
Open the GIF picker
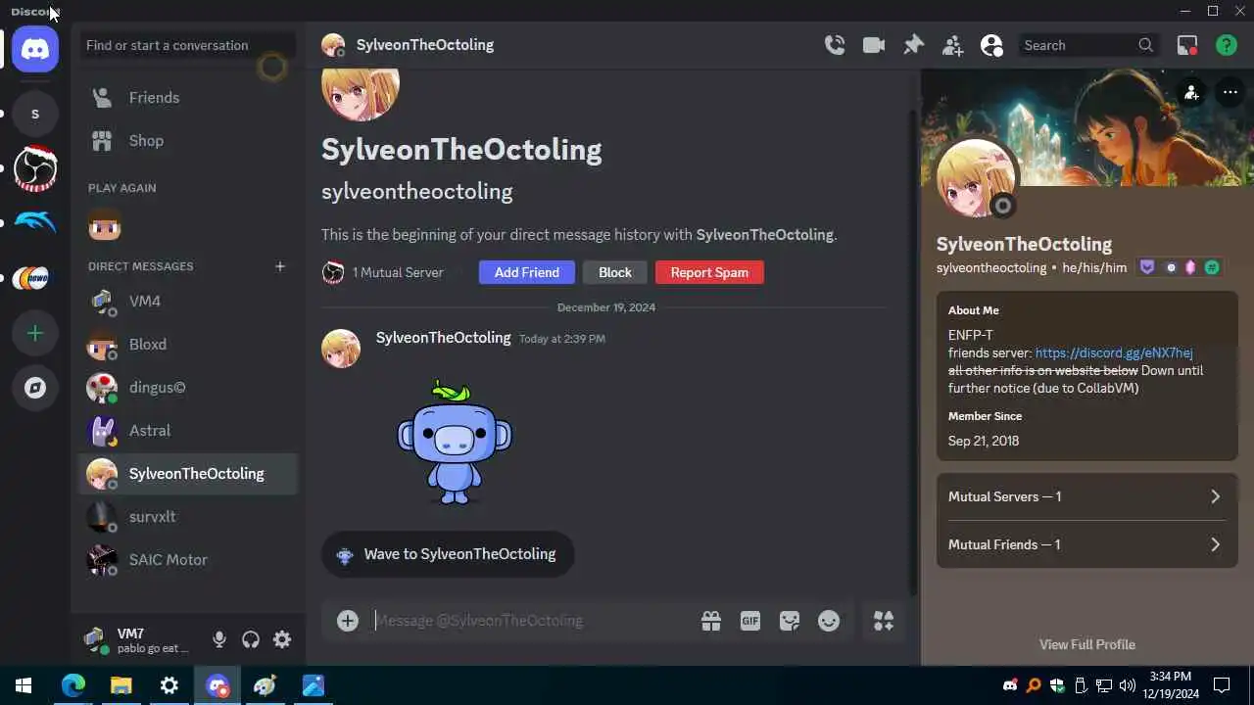click(x=750, y=621)
